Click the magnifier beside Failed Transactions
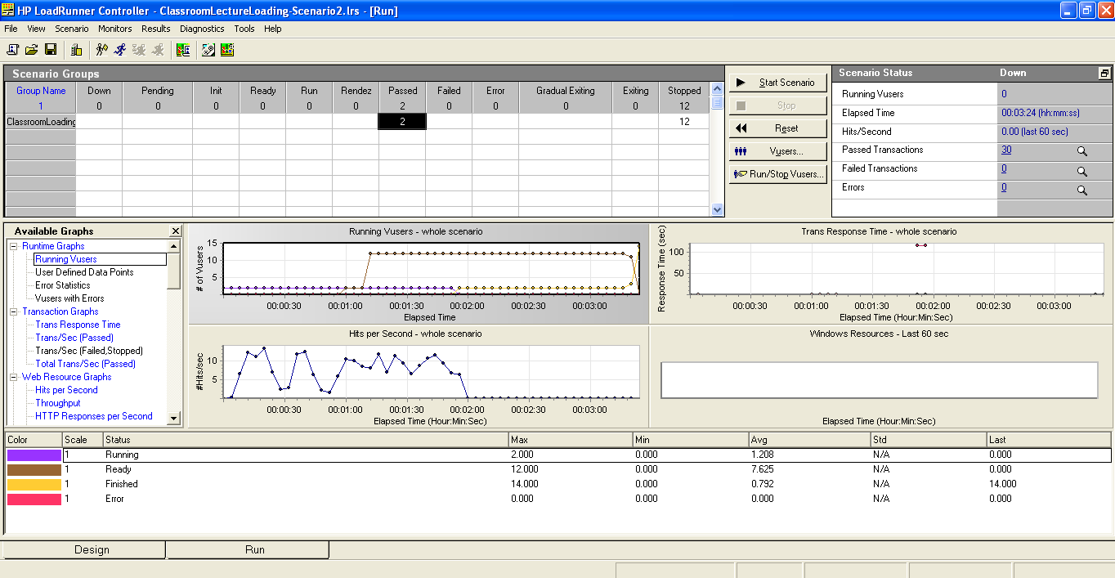 coord(1082,170)
